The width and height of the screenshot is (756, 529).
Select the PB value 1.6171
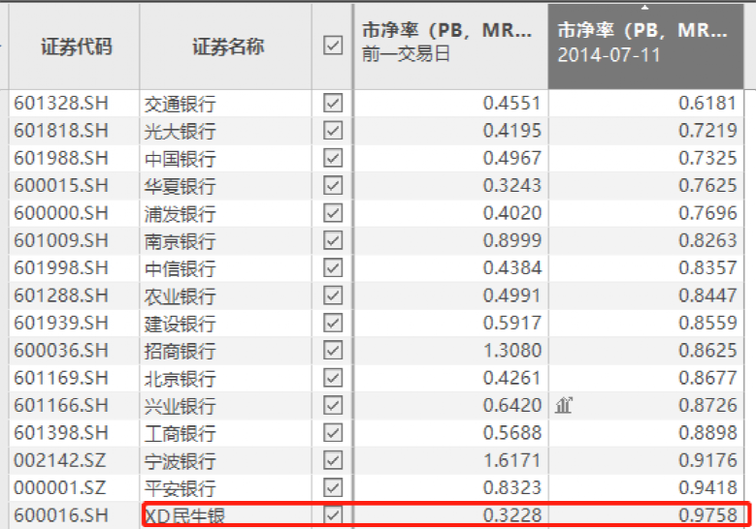click(x=512, y=459)
